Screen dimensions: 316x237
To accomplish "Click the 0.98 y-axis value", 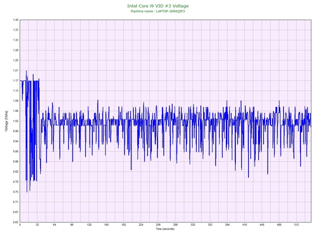I will click(x=16, y=131).
